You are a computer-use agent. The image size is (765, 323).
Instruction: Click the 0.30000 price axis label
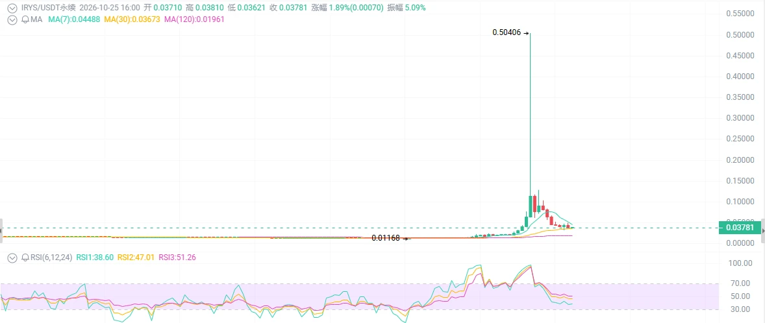(x=741, y=119)
